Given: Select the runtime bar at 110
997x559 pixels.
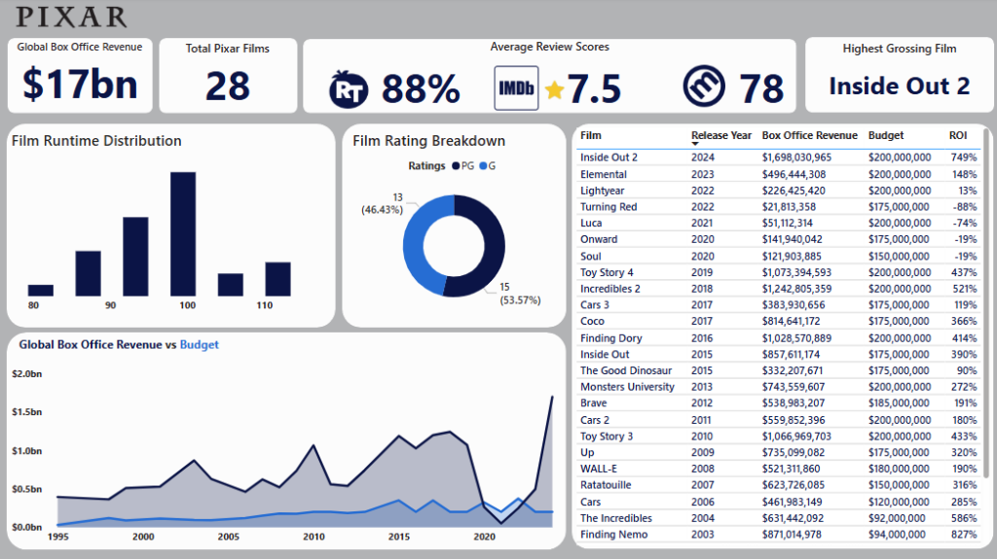Looking at the screenshot, I should pos(277,279).
